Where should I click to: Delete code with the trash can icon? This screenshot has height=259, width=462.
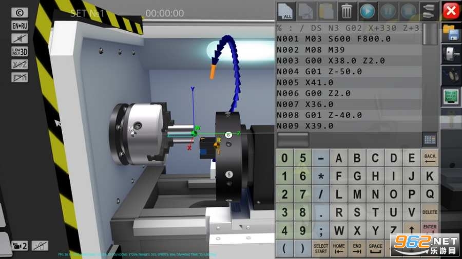(x=346, y=11)
